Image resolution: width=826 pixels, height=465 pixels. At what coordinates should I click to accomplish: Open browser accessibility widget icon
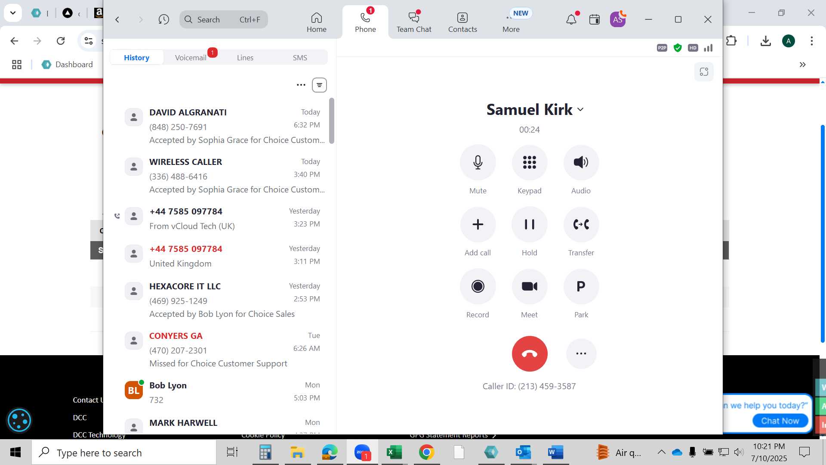coord(19,420)
